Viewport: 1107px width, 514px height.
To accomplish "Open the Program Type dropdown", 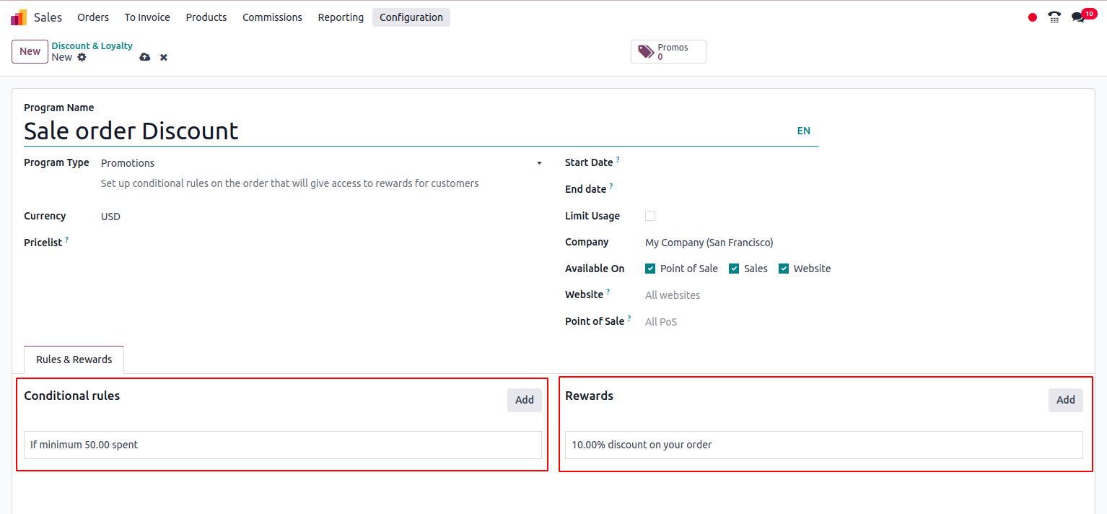I will tap(321, 163).
